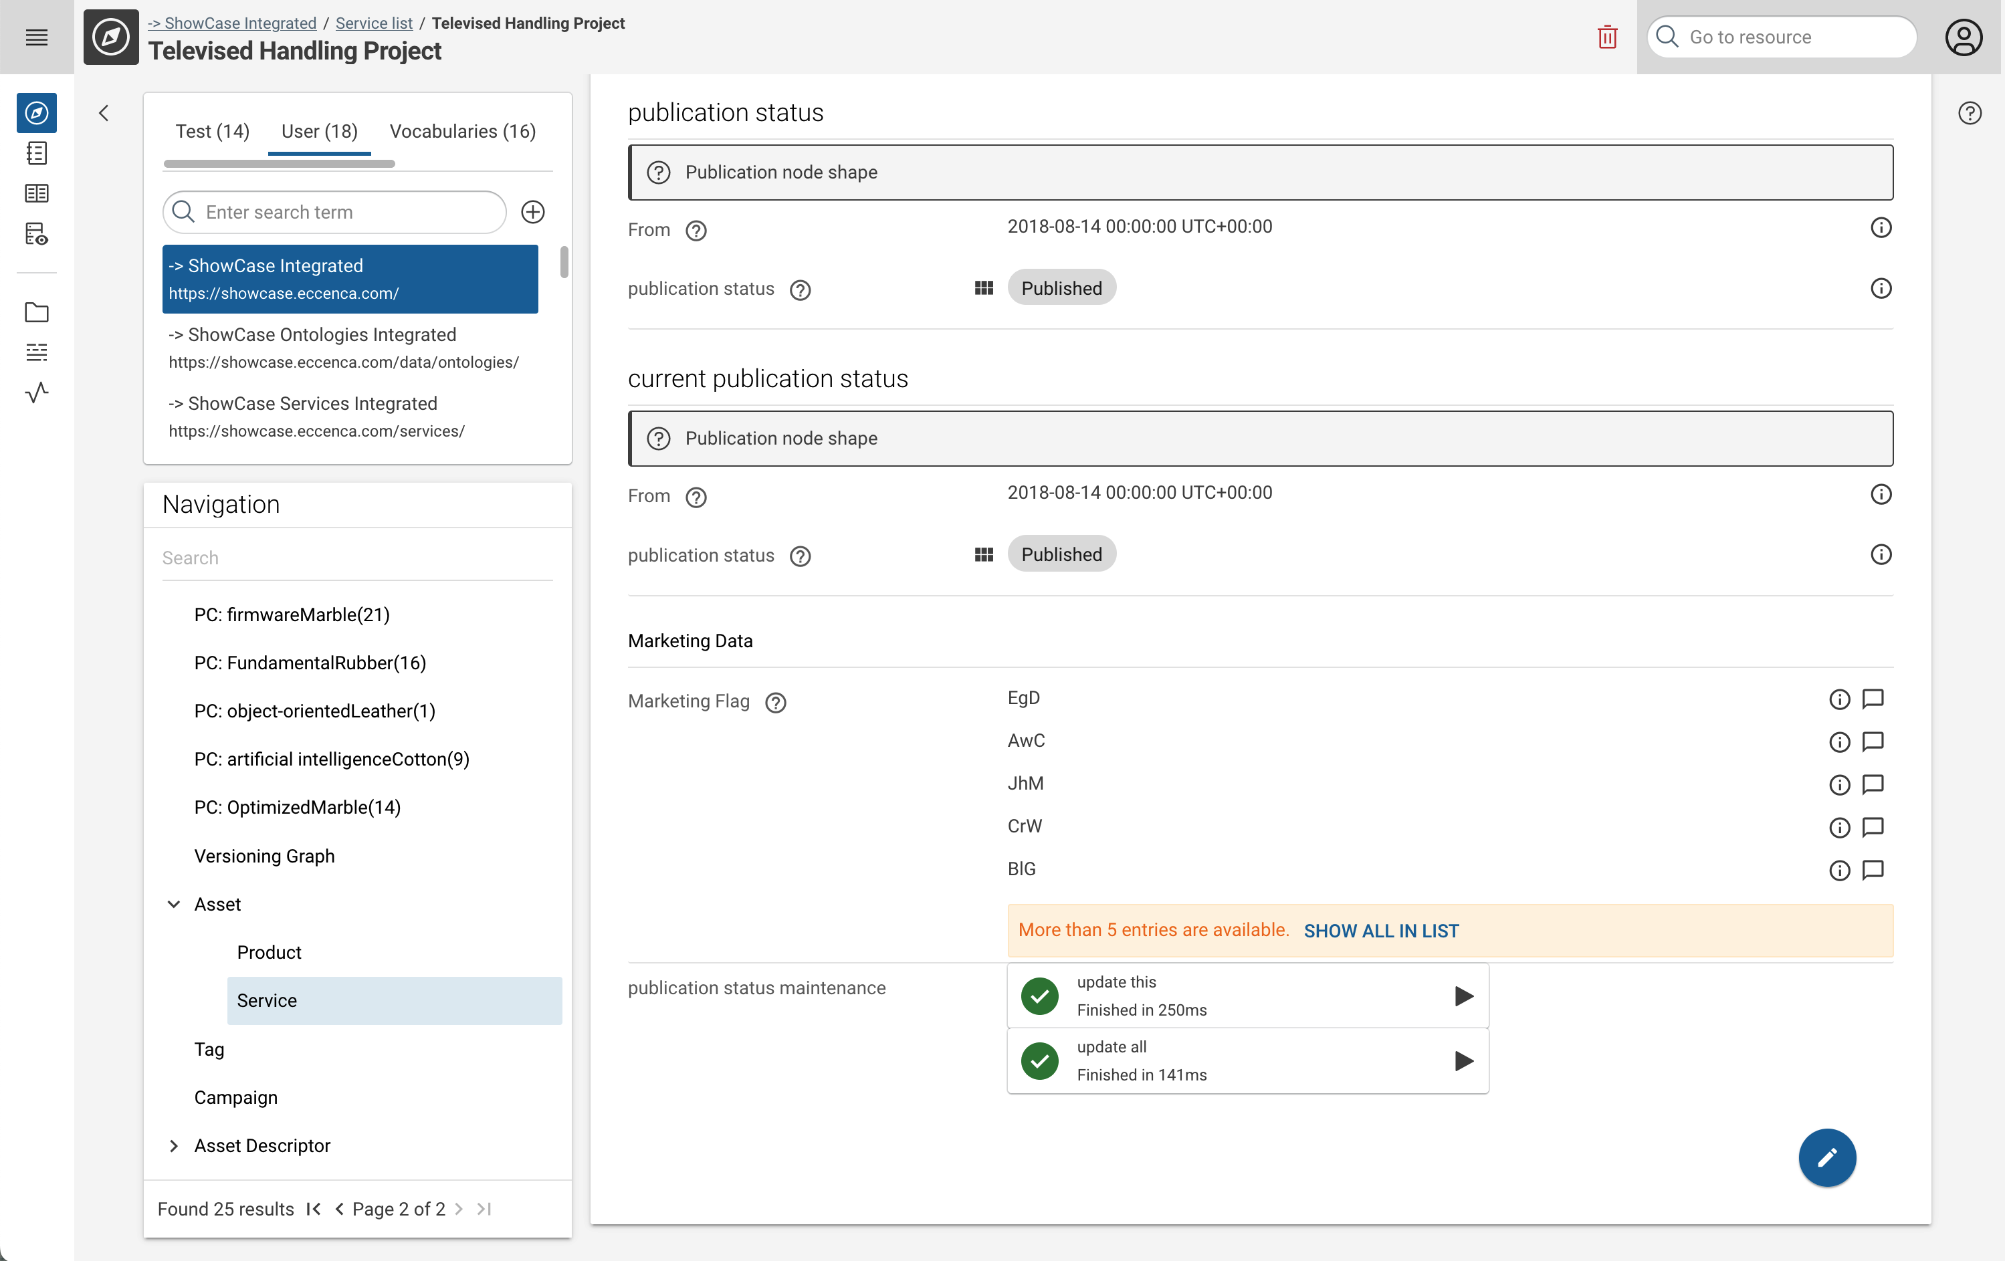Open the user account icon top right
The width and height of the screenshot is (2005, 1261).
(1964, 37)
